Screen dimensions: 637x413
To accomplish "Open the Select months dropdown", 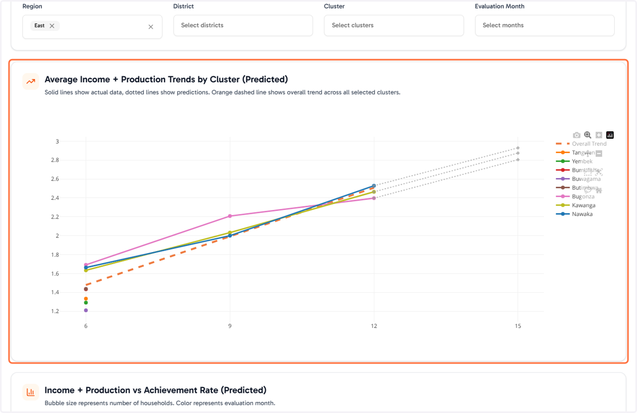I will pos(545,26).
